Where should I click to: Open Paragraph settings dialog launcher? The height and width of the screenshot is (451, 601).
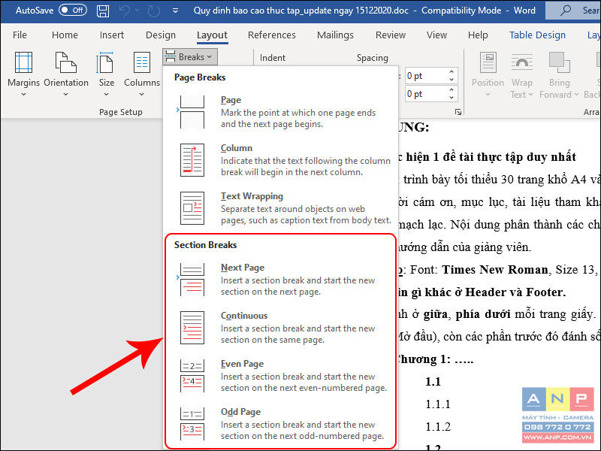pos(458,112)
